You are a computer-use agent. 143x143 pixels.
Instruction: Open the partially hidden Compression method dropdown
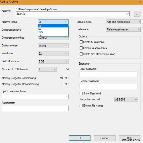tap(53, 38)
